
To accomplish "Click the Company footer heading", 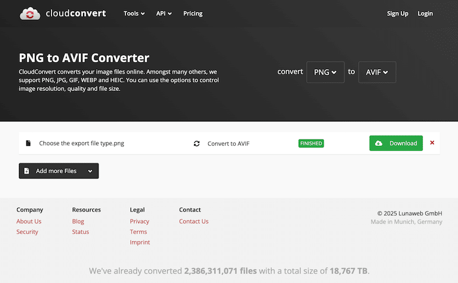I will [30, 210].
